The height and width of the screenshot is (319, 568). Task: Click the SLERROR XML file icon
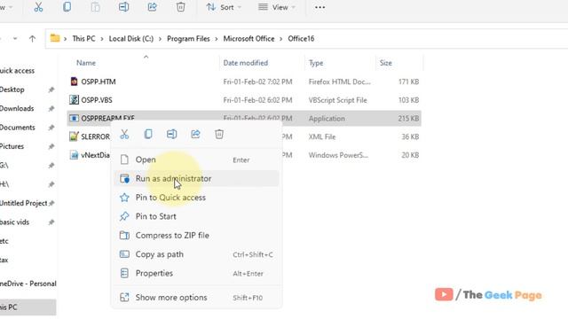tap(74, 136)
